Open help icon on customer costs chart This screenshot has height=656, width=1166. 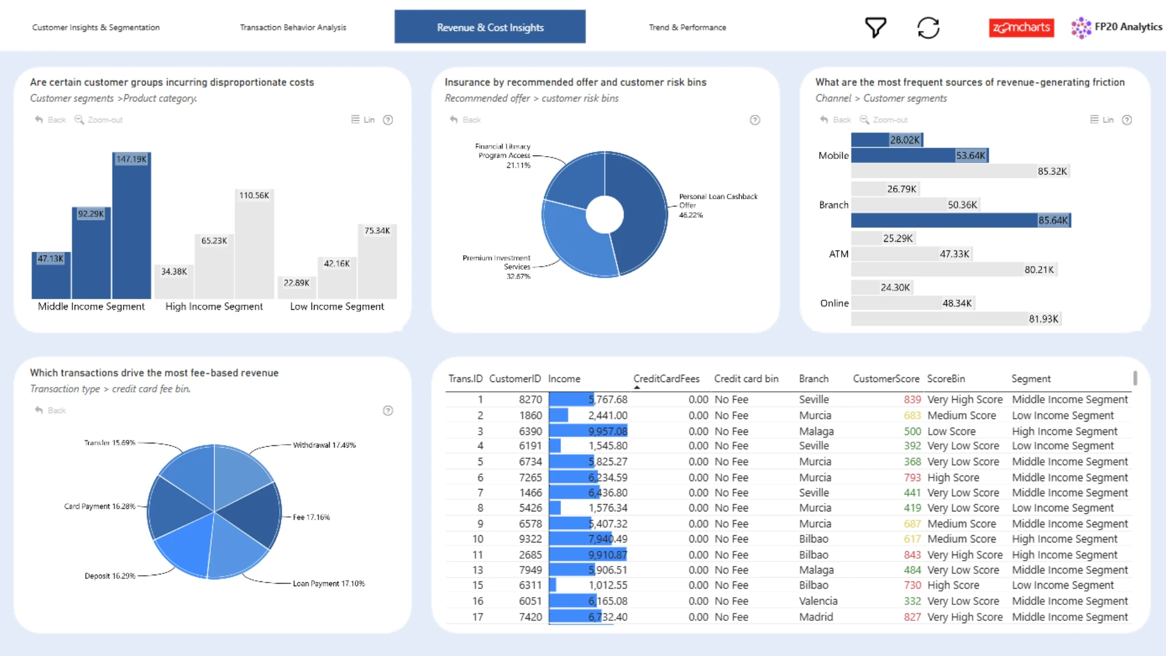click(x=388, y=120)
